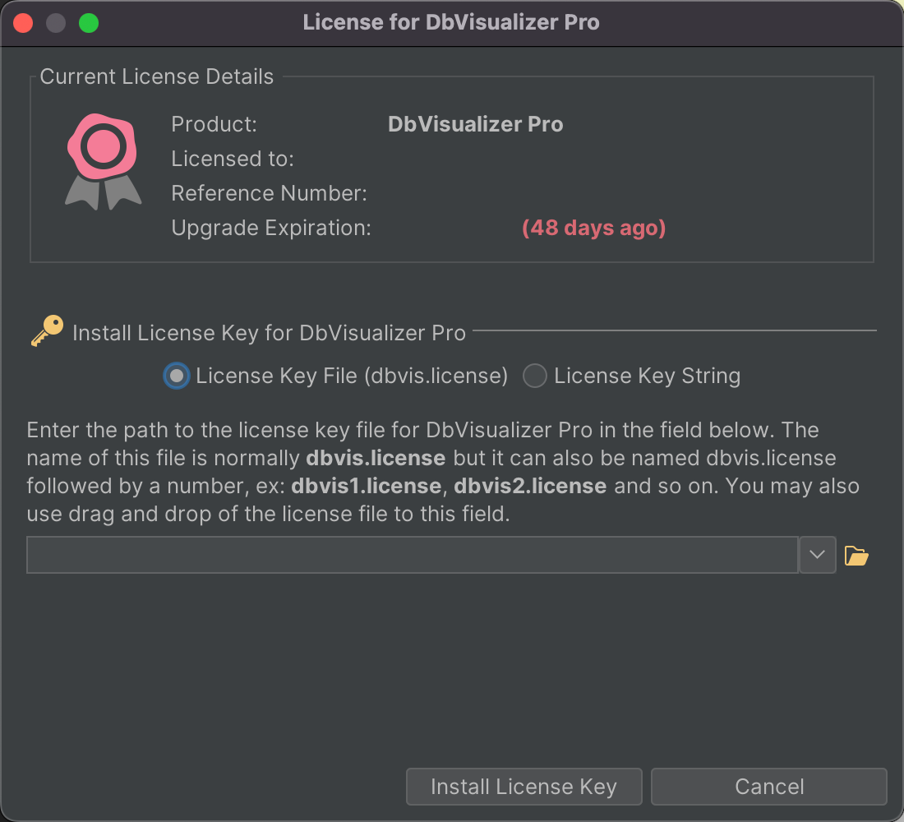Screen dimensions: 904x822
Task: Click the Install License Key button
Action: coord(524,786)
